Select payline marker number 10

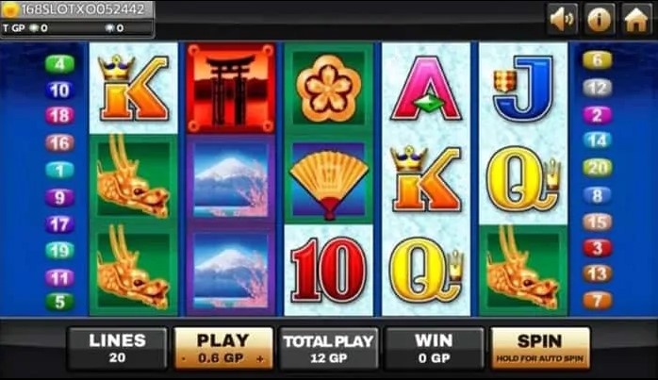click(59, 91)
